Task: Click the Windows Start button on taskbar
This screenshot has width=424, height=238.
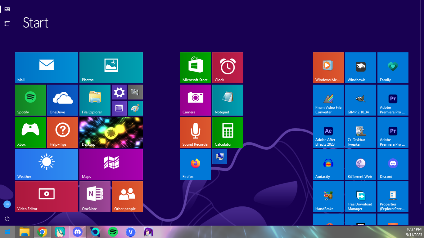Action: [x=7, y=232]
